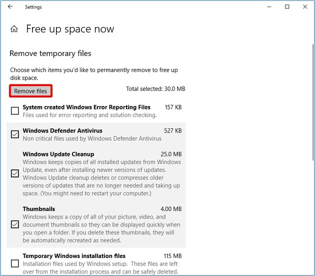
Task: Check System created Windows Error Reporting Files
Action: (x=15, y=110)
